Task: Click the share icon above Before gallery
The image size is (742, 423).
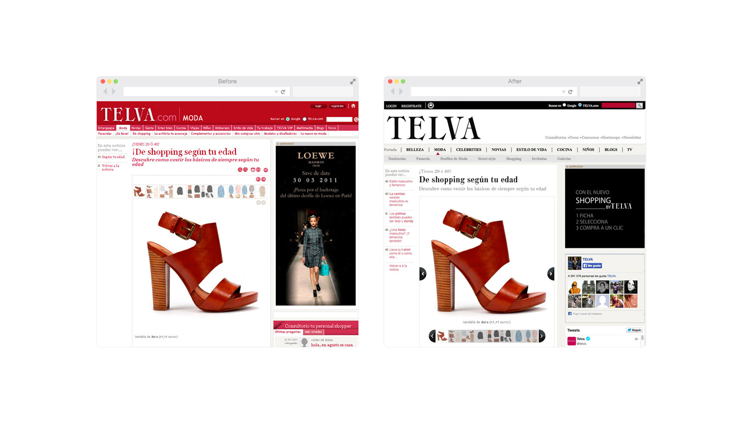Action: point(266,170)
